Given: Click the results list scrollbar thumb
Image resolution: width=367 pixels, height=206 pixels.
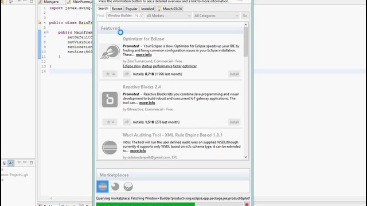Looking at the screenshot, I should click(x=245, y=42).
